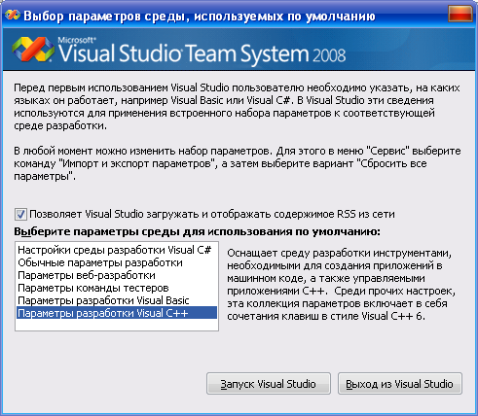Toggle the RSS content download checkbox
The height and width of the screenshot is (416, 478).
20,214
